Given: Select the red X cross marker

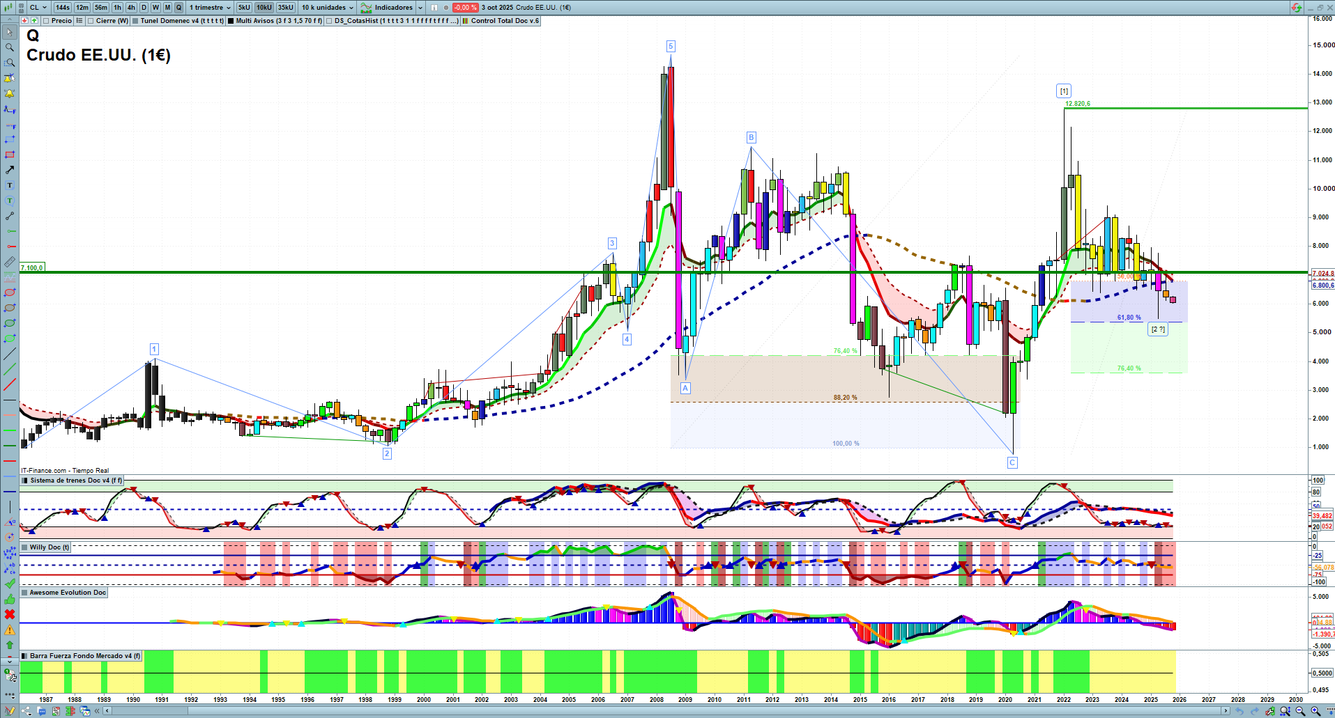Looking at the screenshot, I should (10, 614).
